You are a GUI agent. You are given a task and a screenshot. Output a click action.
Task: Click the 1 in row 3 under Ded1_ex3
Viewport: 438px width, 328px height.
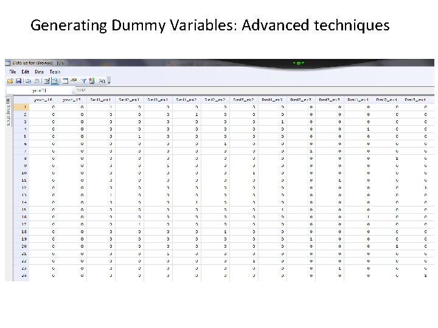pos(282,122)
